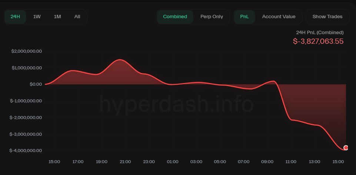Select the Combined view toggle
Viewport: 356px width, 175px height.
175,17
